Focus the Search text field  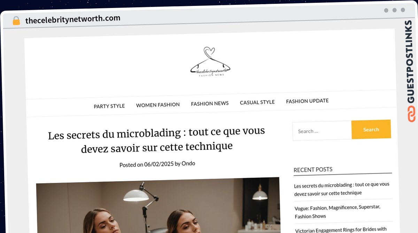[x=322, y=131]
